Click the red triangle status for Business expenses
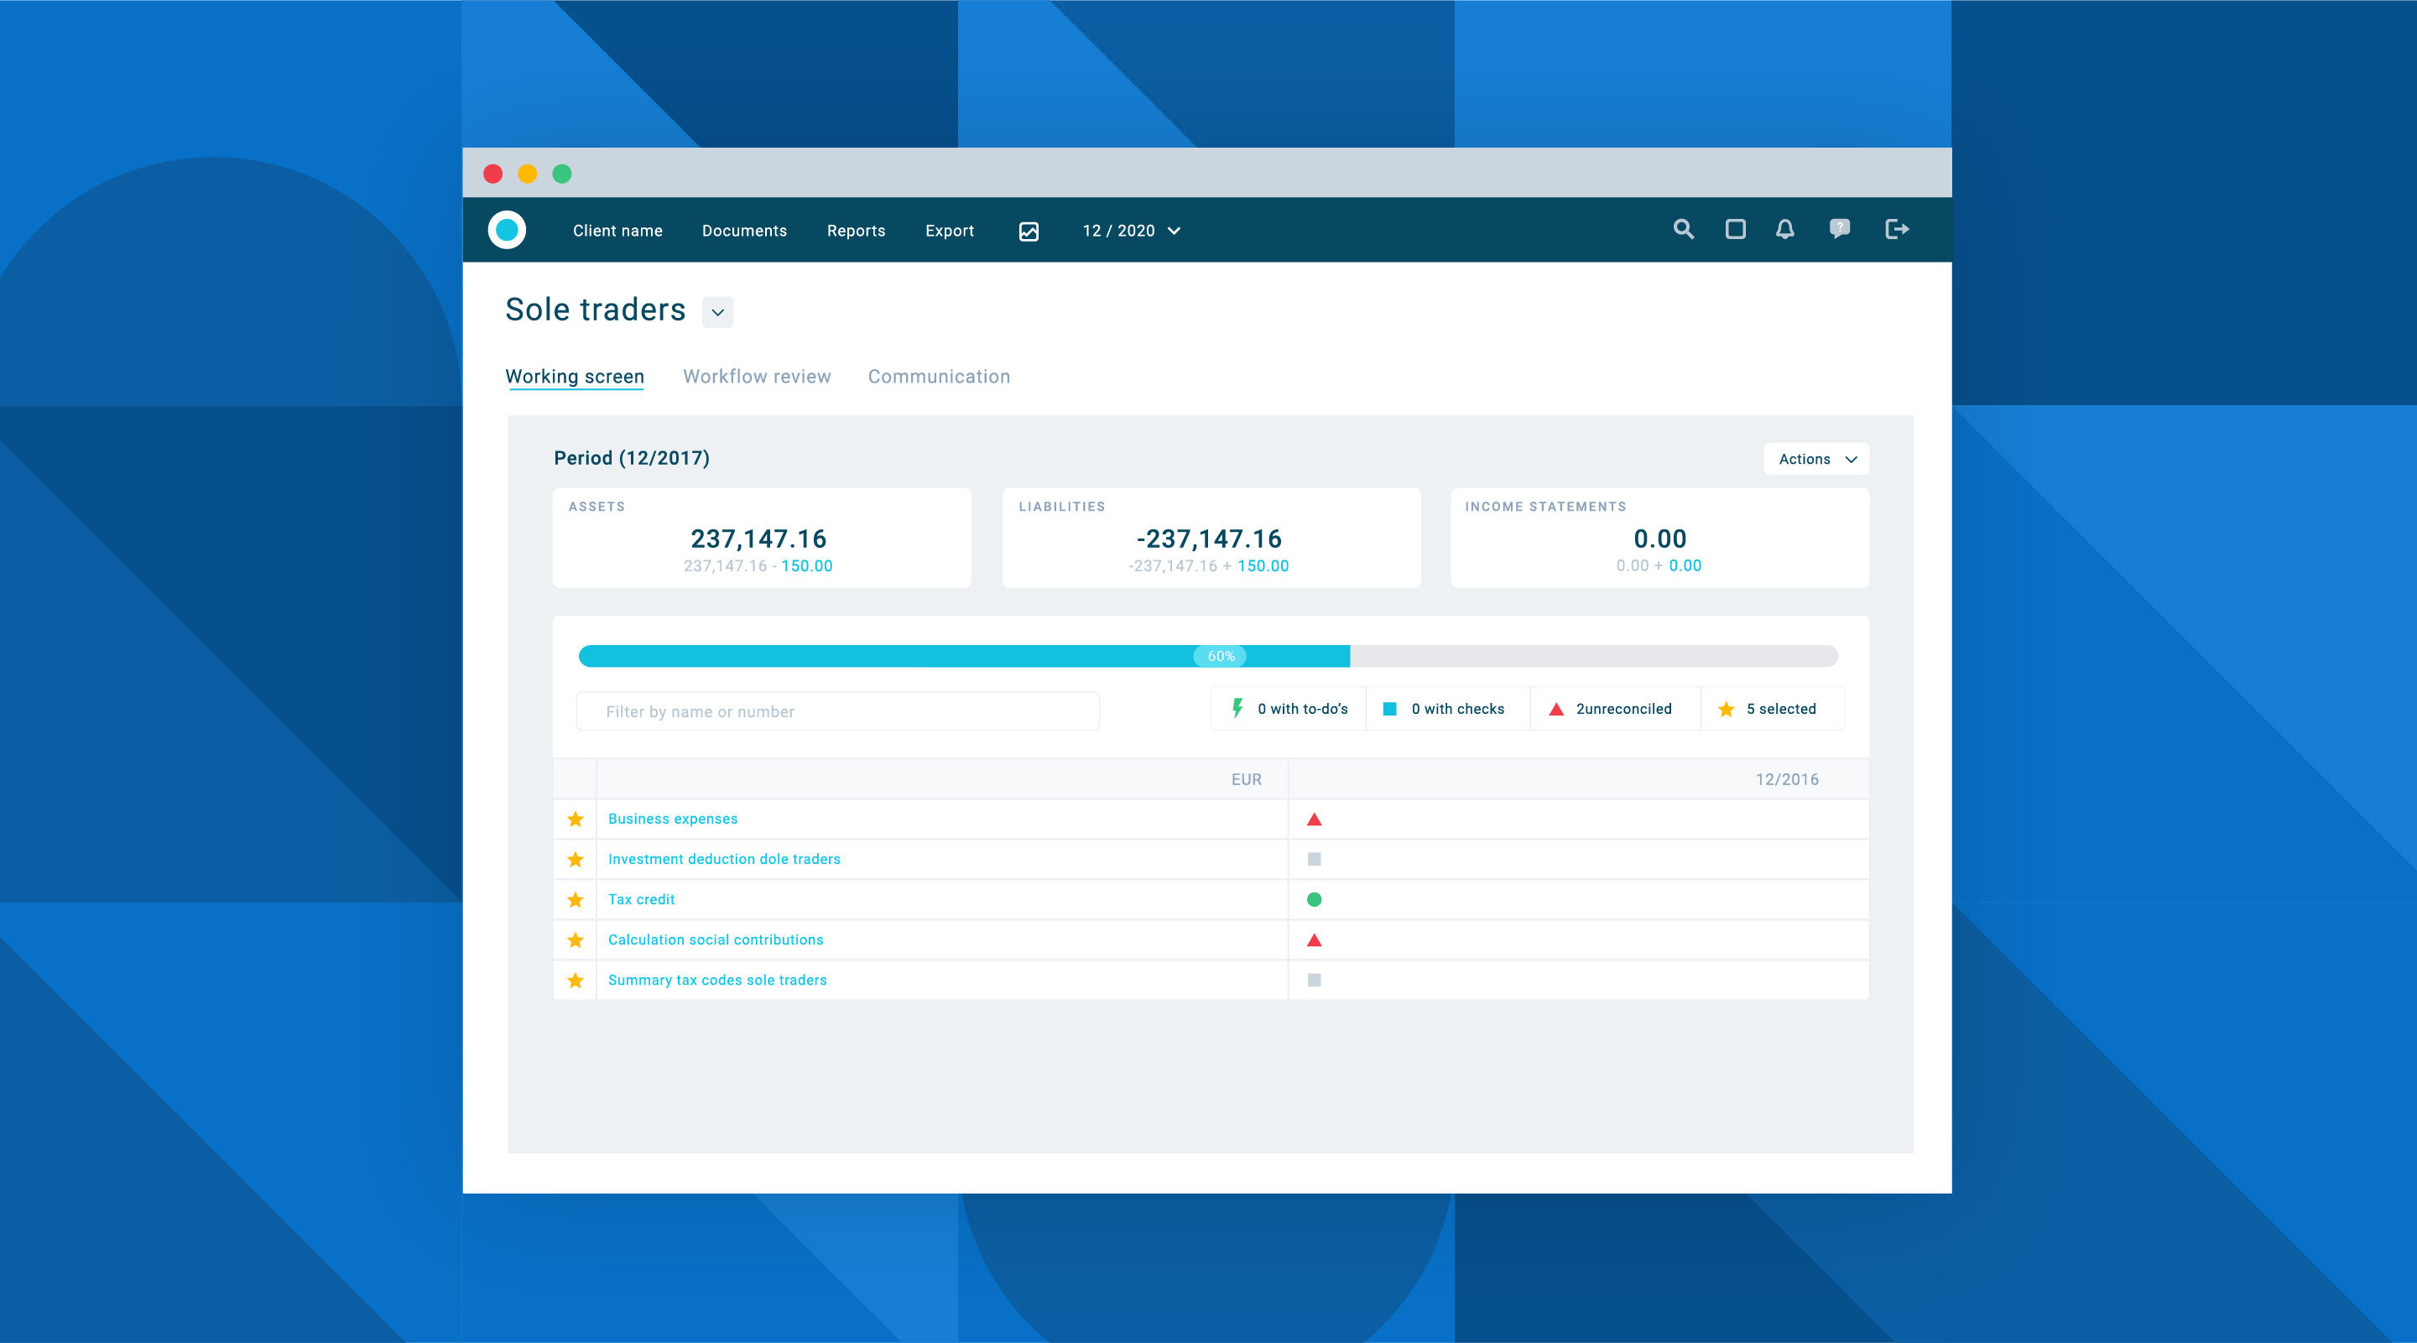 [x=1314, y=819]
